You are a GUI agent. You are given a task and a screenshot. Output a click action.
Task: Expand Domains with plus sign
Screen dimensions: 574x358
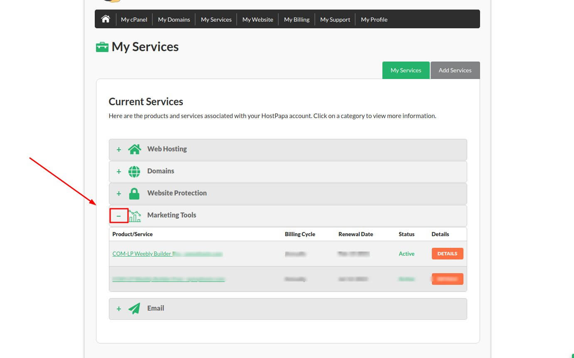(x=119, y=171)
